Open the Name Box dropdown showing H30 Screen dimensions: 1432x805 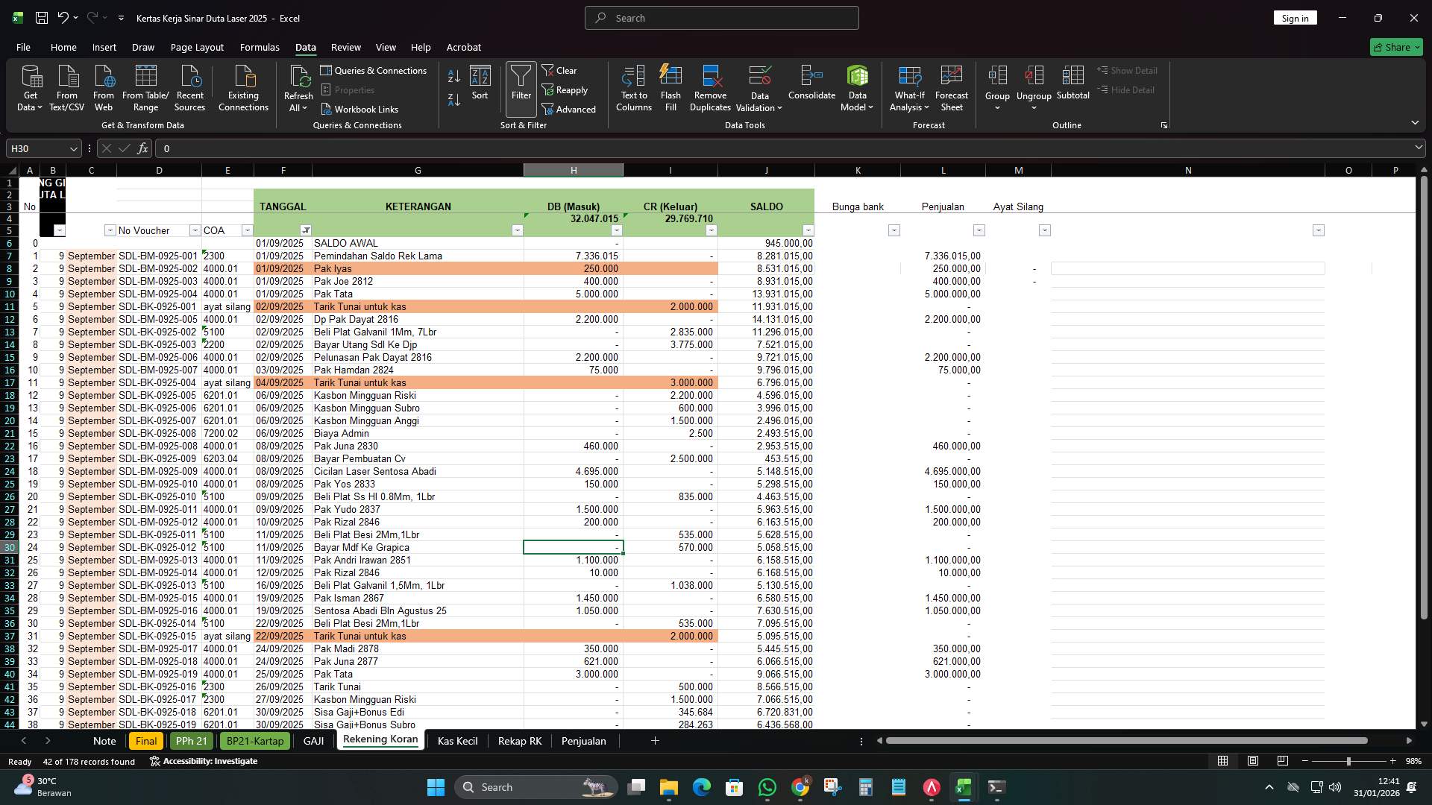(x=72, y=148)
